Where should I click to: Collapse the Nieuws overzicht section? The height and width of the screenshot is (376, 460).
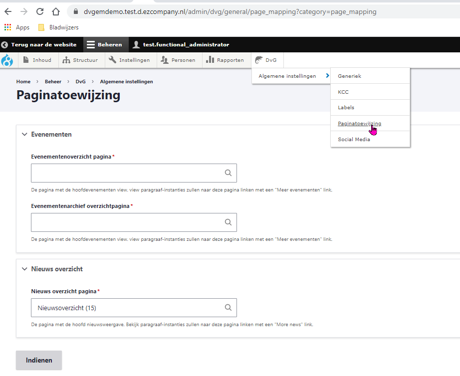tap(24, 269)
